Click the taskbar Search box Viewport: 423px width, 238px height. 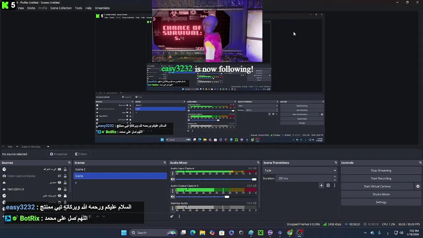tap(153, 233)
